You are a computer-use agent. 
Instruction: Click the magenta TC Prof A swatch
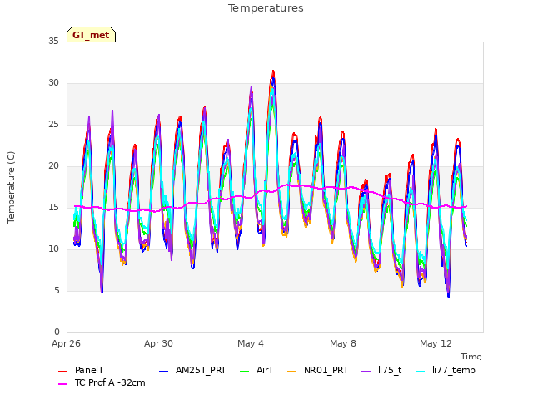[63, 384]
